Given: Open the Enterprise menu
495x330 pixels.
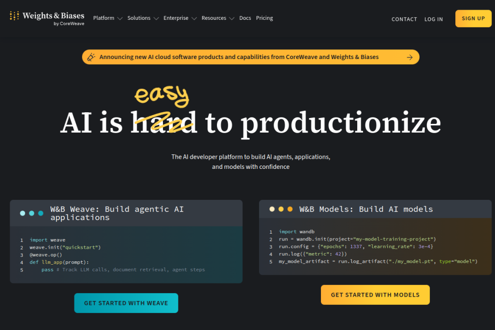Looking at the screenshot, I should click(176, 18).
